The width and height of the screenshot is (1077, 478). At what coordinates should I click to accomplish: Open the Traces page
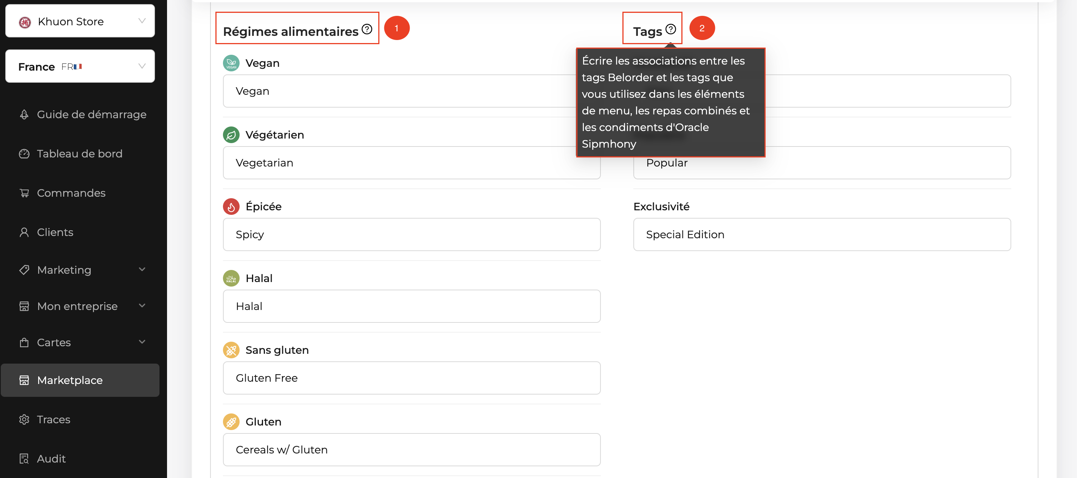pyautogui.click(x=80, y=419)
